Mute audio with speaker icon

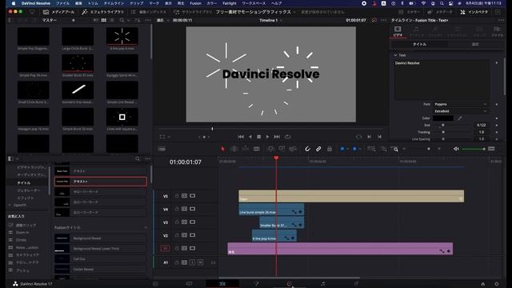(456, 149)
